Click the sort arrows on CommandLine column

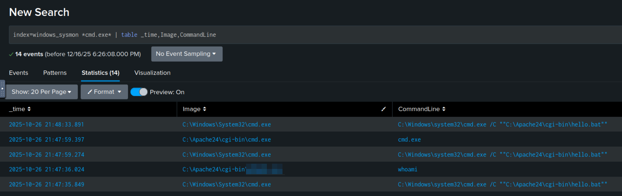(444, 109)
